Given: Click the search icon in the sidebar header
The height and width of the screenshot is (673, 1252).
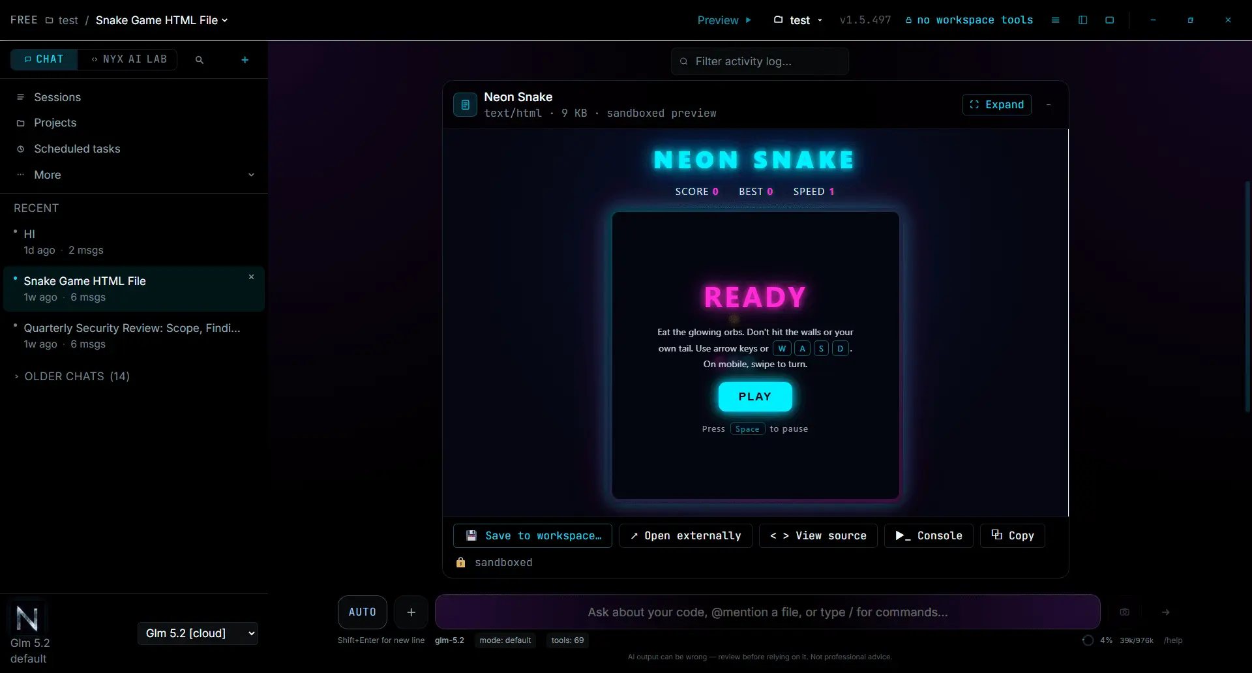Looking at the screenshot, I should pyautogui.click(x=200, y=59).
